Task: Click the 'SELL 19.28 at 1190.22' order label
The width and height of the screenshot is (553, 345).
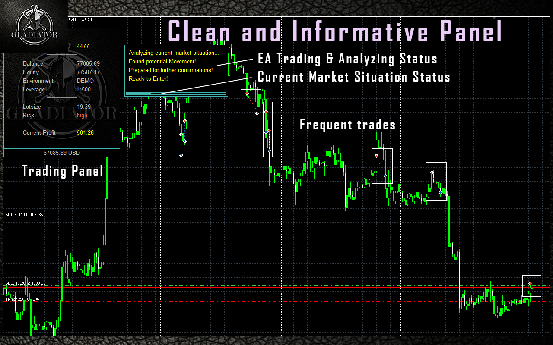Action: pyautogui.click(x=25, y=283)
